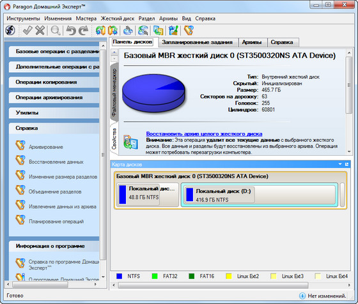Select the Локальный диск (D:) partition
The width and height of the screenshot is (358, 304).
click(260, 195)
